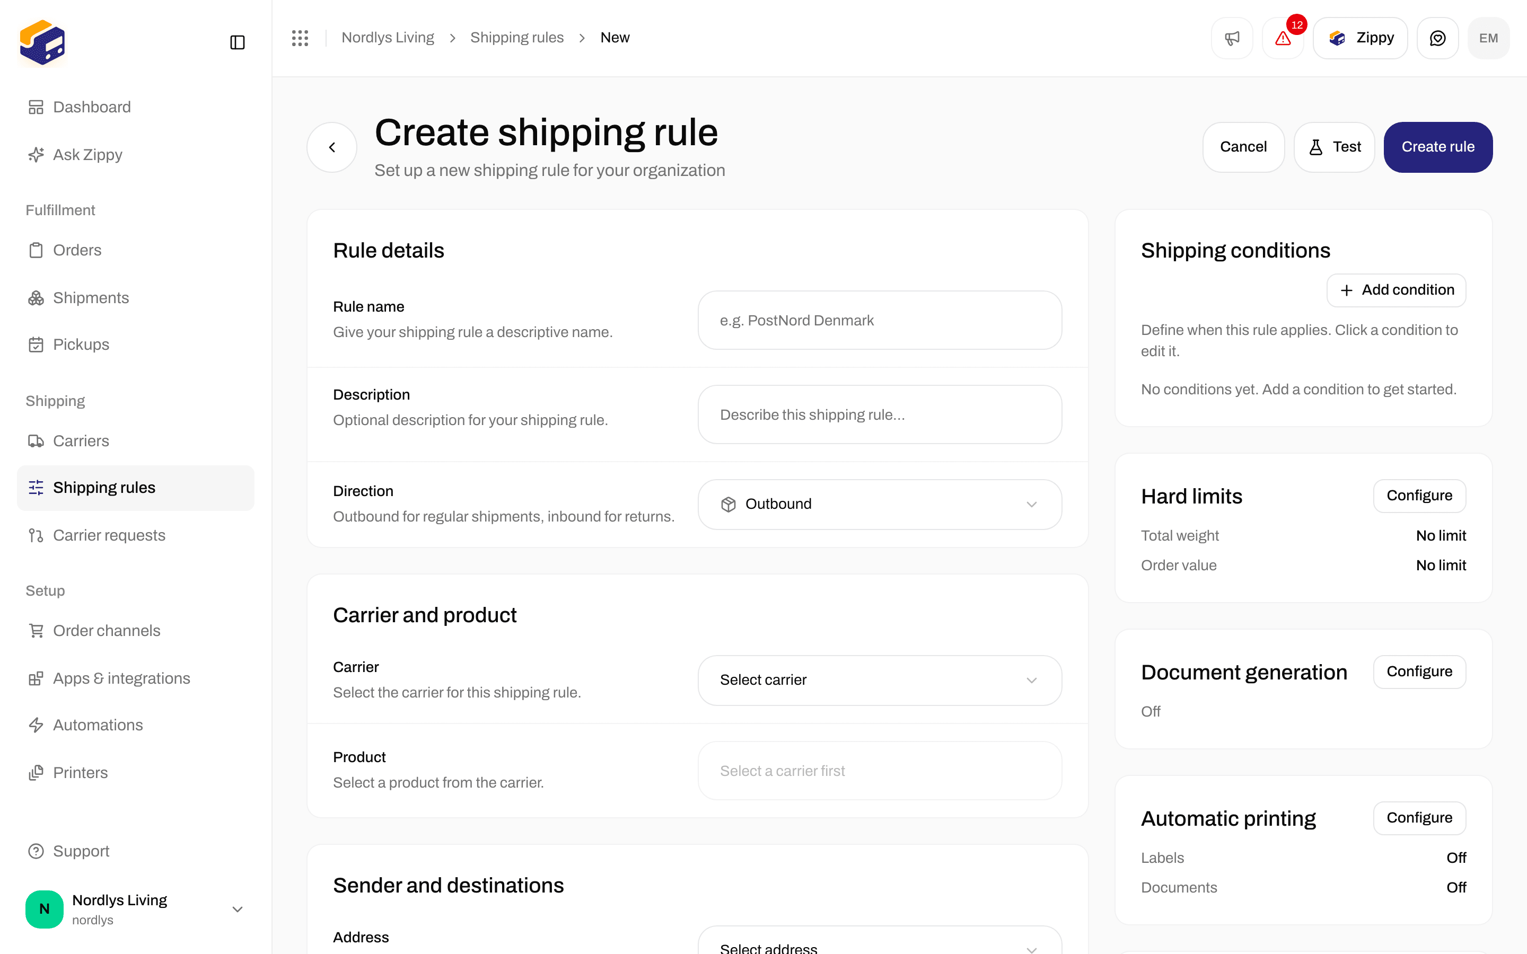
Task: Open Automations page
Action: pyautogui.click(x=136, y=725)
